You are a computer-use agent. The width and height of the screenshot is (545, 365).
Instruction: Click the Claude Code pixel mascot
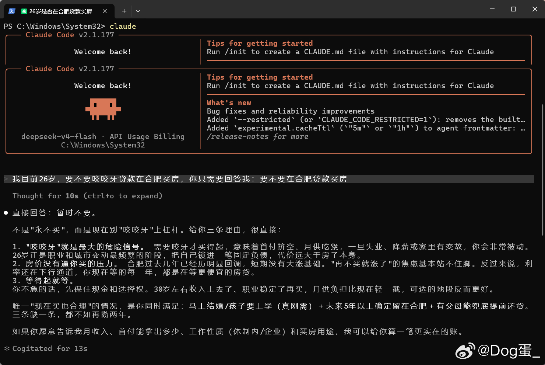pyautogui.click(x=103, y=109)
